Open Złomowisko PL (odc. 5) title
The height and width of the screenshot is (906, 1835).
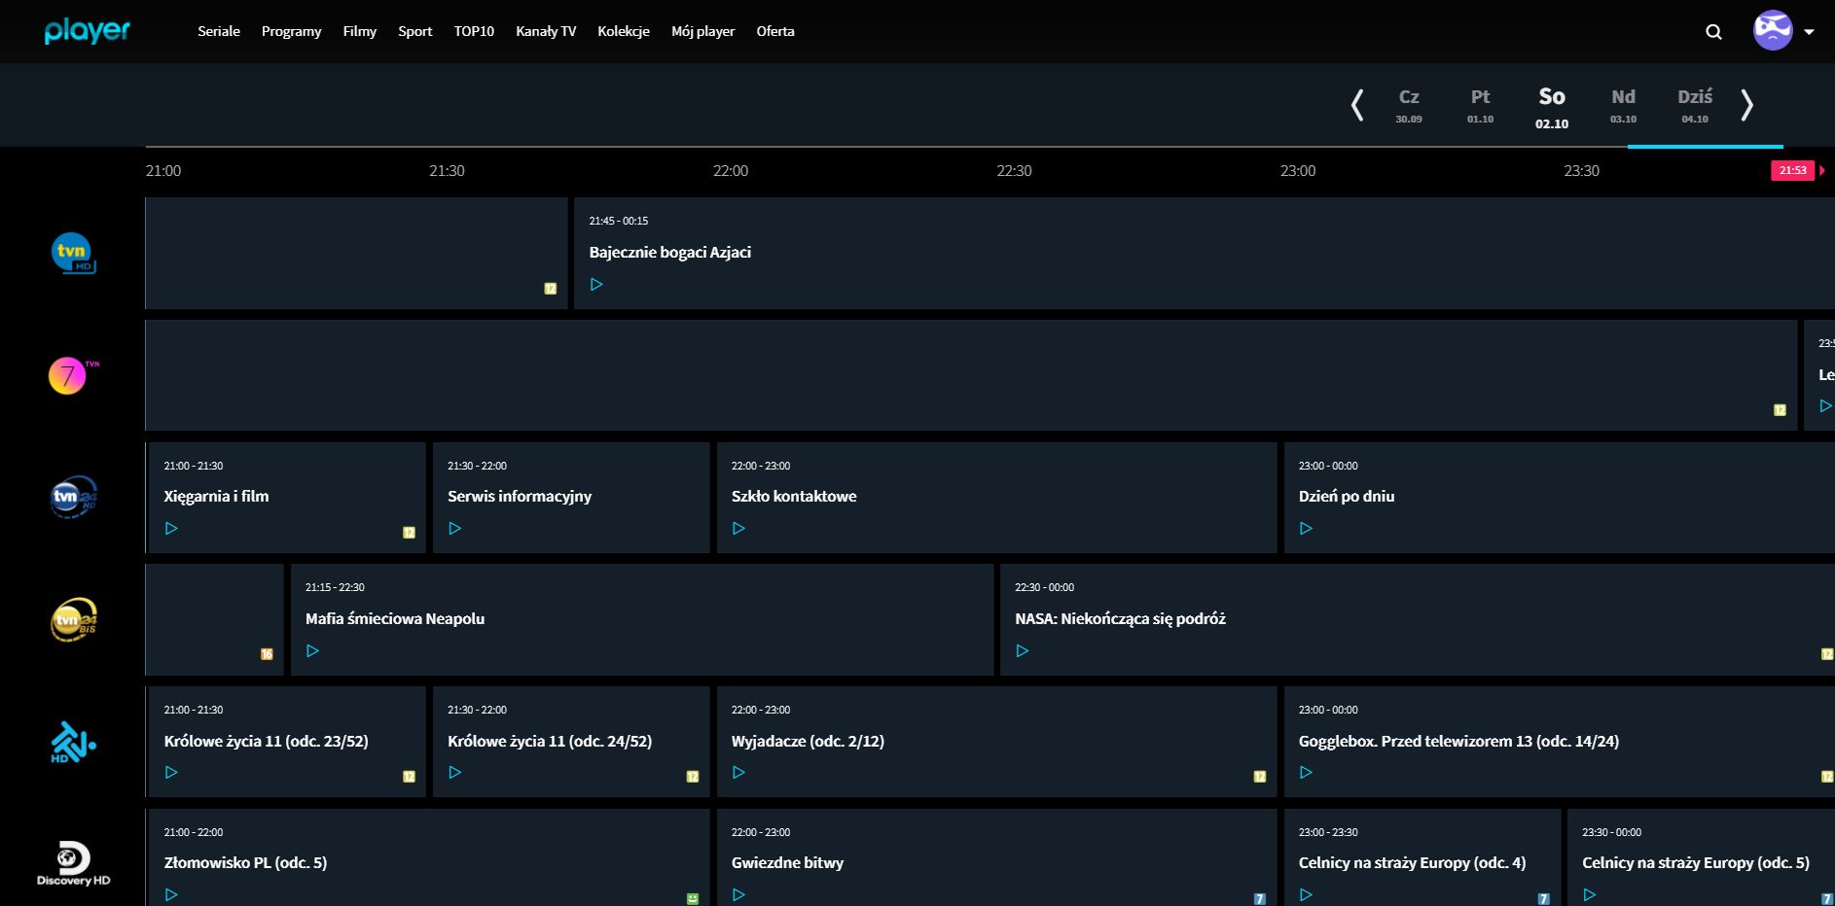245,862
